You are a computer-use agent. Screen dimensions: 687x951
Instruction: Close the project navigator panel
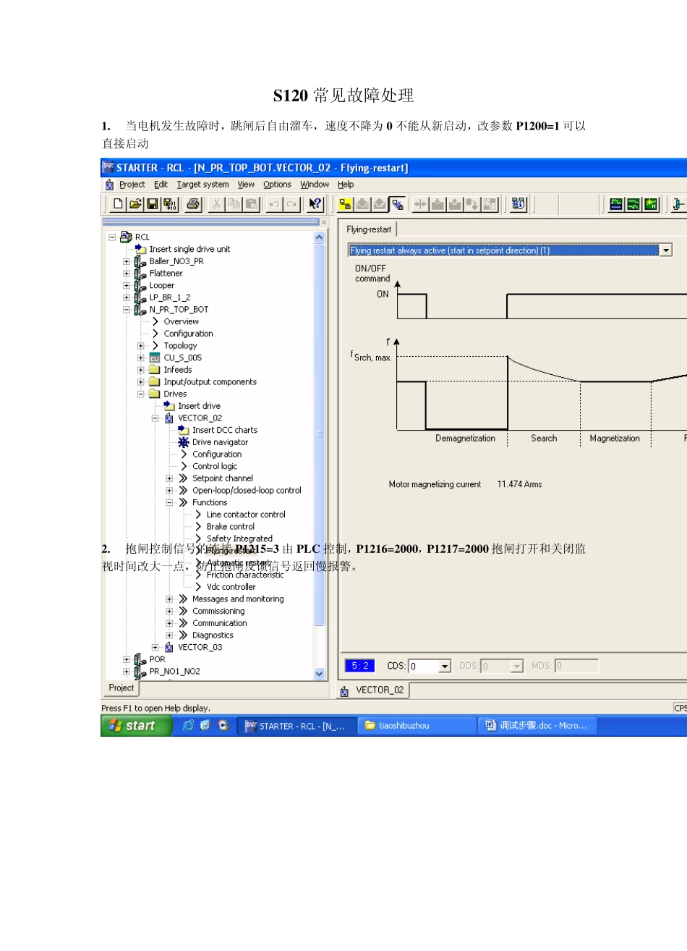(x=324, y=222)
